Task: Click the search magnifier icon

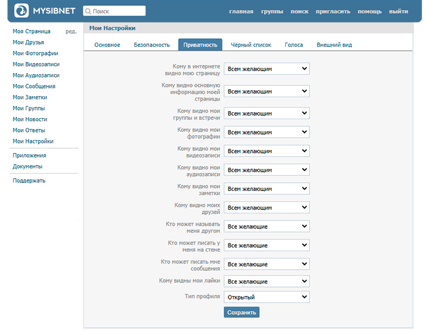Action: tap(88, 11)
